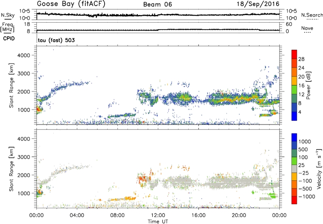
Task: Click the gray segment of the velocity colorbar
Action: point(294,169)
